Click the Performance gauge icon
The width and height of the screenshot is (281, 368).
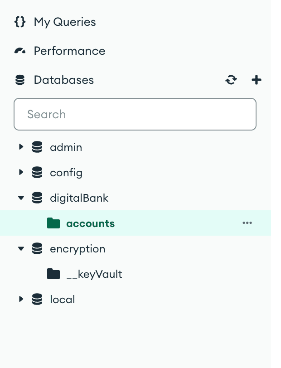pos(20,51)
